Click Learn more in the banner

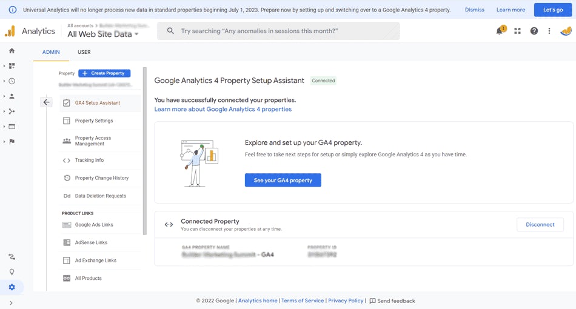[511, 10]
